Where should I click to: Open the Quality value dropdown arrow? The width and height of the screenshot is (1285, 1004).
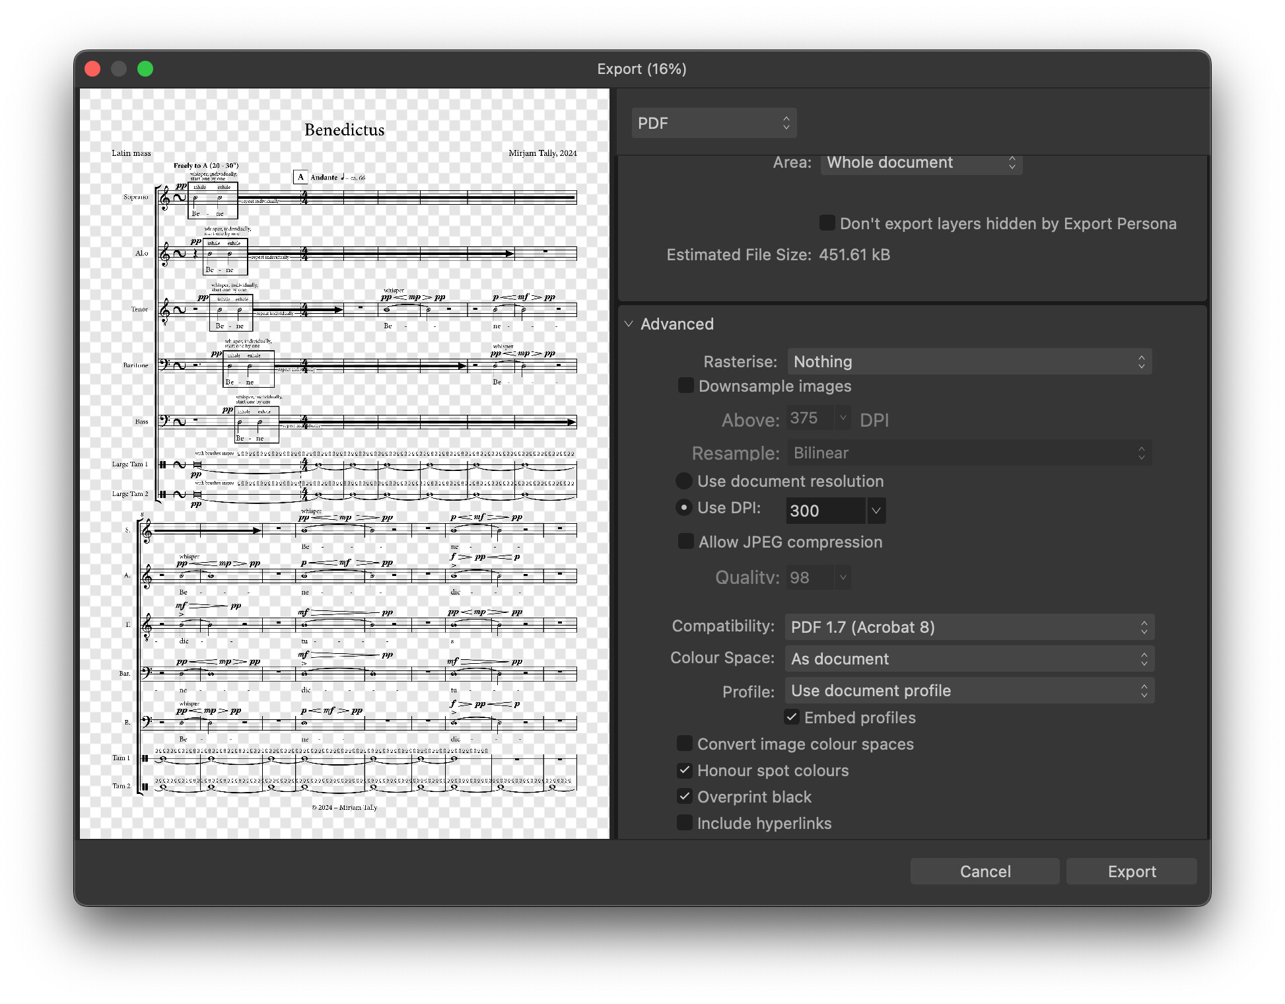pyautogui.click(x=843, y=578)
